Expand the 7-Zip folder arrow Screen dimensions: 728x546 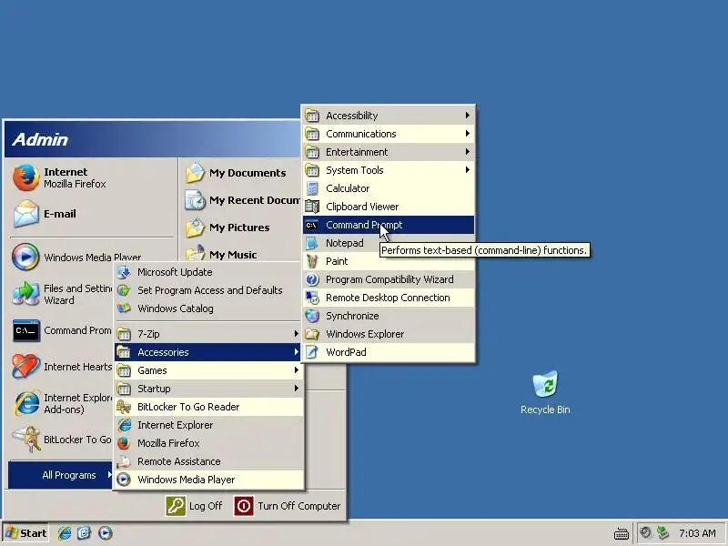[x=297, y=334]
